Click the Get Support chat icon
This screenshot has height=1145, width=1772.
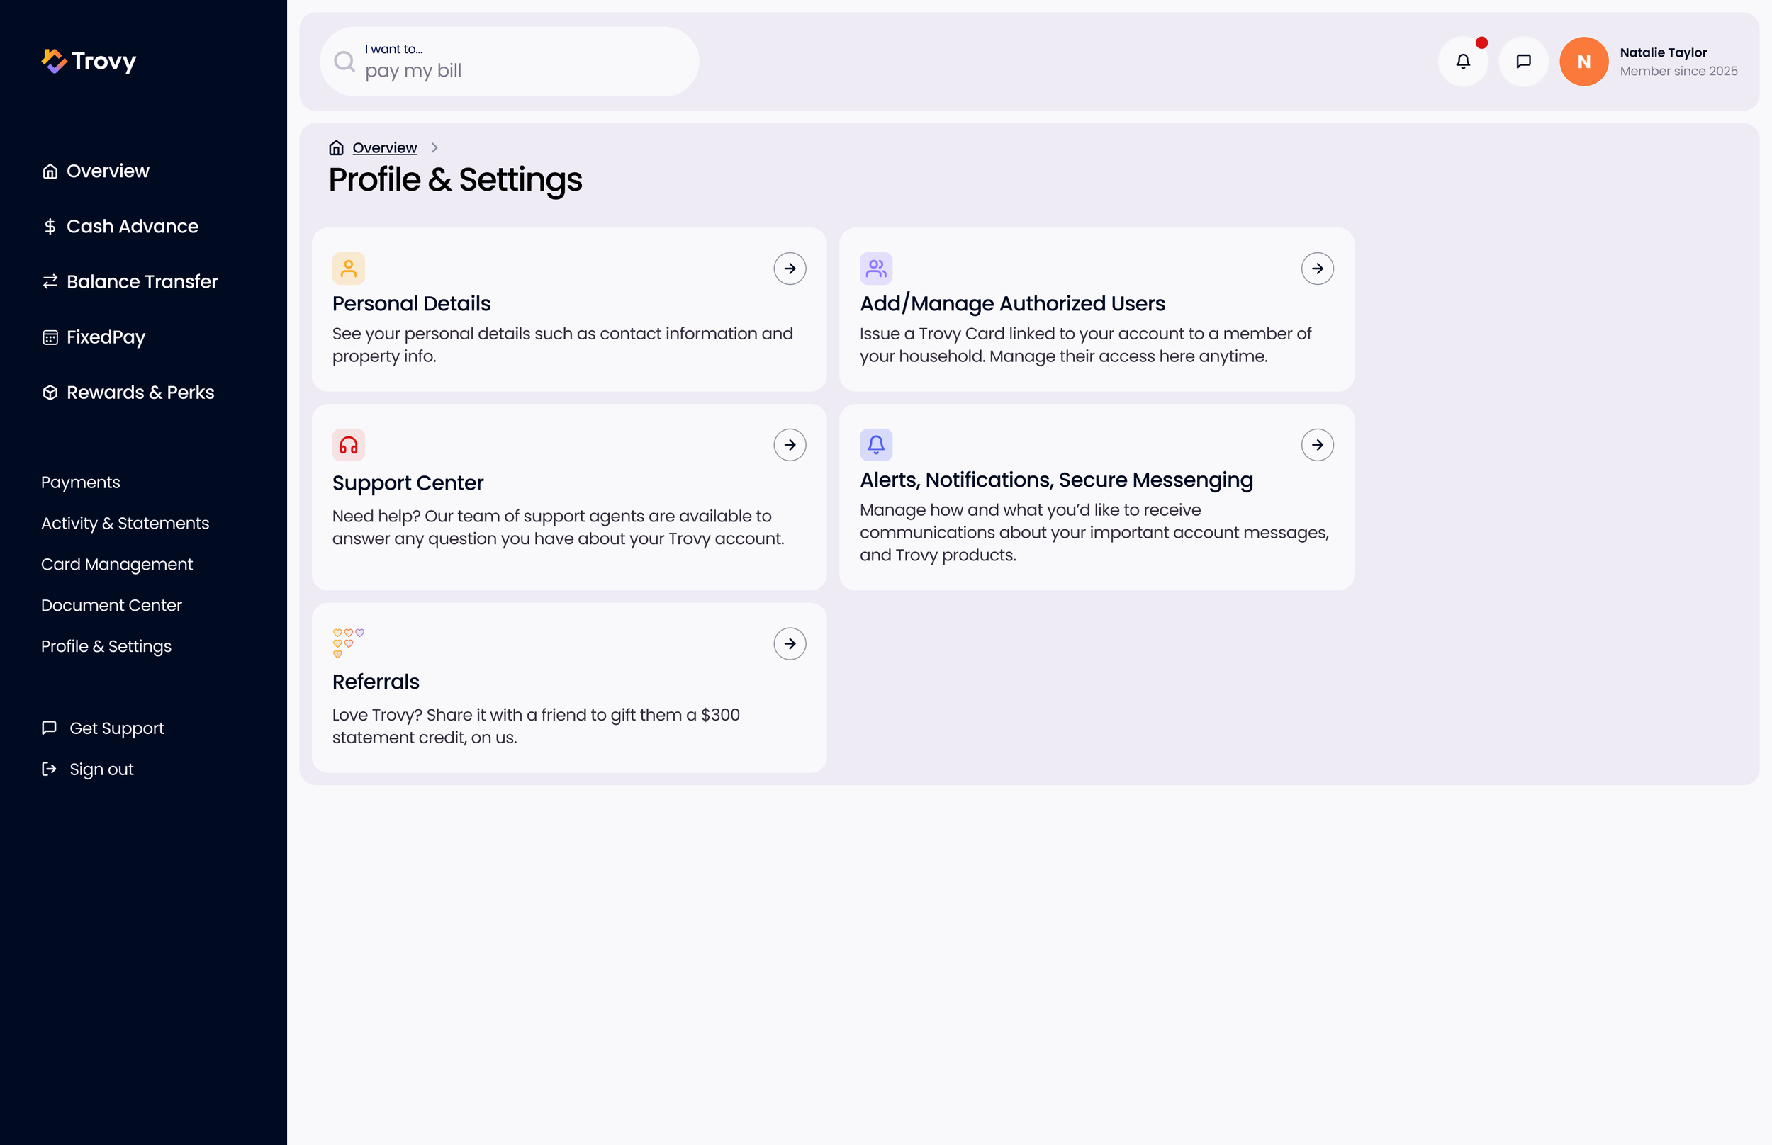tap(49, 727)
